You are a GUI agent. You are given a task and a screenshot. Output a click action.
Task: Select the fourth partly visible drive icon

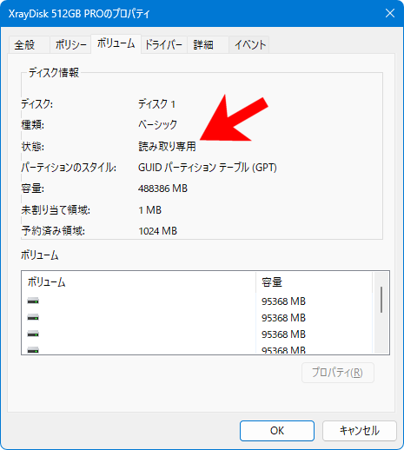coord(33,350)
